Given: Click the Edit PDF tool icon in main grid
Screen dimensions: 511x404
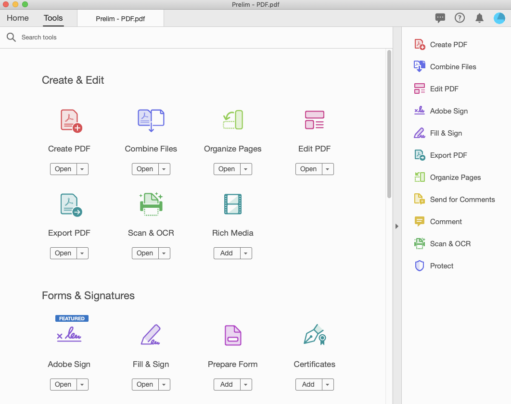Looking at the screenshot, I should point(315,120).
